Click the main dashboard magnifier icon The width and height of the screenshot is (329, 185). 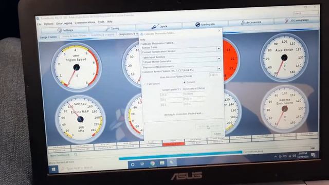tap(76, 154)
